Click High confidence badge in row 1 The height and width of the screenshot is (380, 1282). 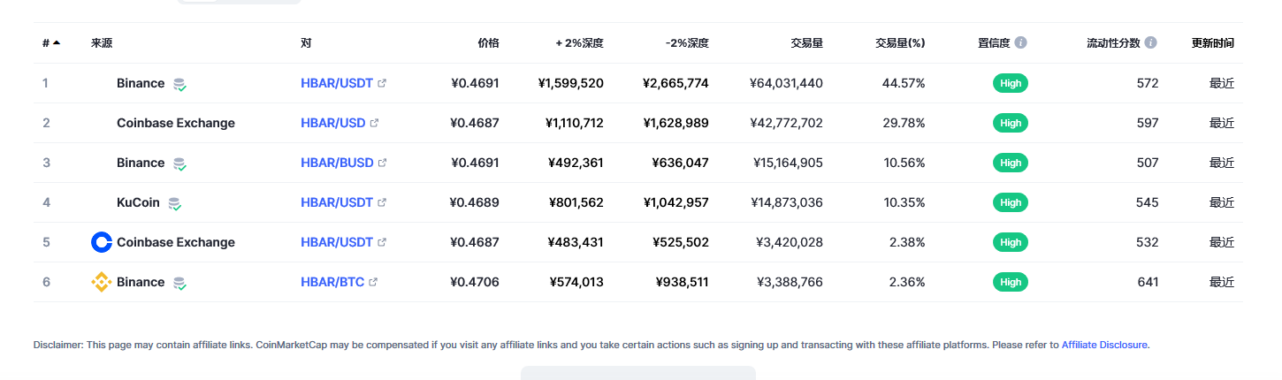(1011, 83)
